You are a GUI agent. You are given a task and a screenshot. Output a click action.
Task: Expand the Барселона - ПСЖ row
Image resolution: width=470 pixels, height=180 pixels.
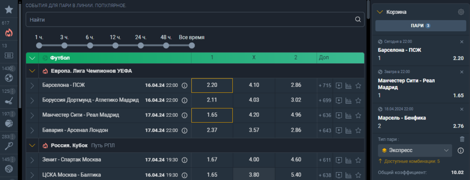(33, 85)
